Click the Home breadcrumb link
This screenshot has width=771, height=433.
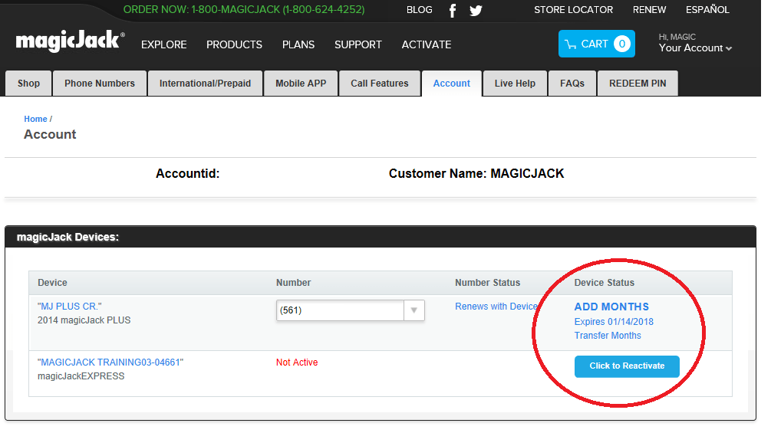[x=35, y=119]
